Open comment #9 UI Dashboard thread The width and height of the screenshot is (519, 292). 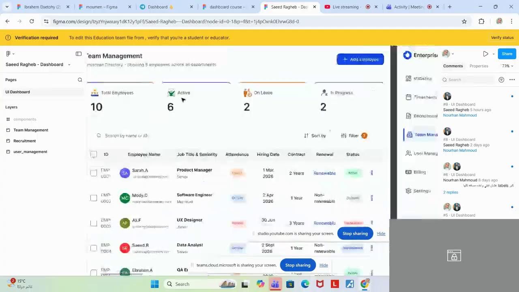point(478,104)
